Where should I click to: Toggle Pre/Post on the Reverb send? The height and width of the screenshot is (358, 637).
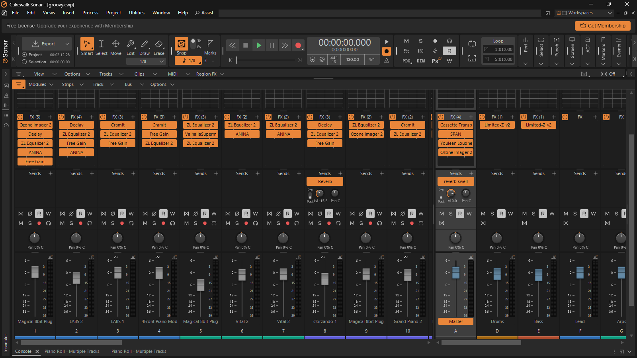[310, 196]
